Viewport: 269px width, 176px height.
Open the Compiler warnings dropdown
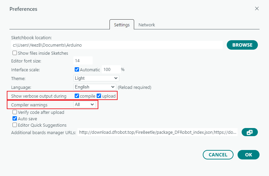pos(84,105)
